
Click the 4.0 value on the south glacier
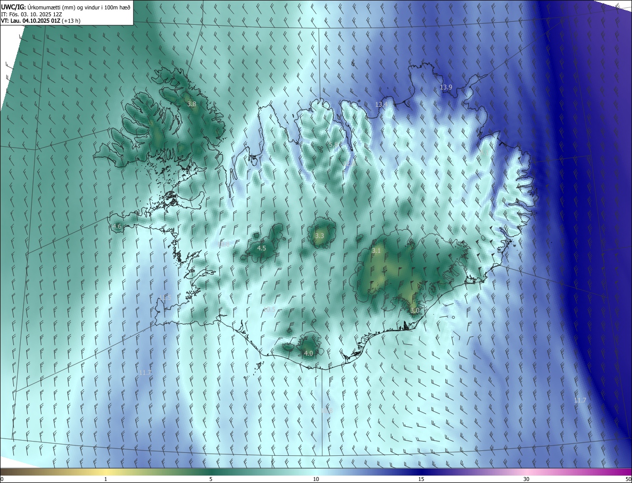pos(309,354)
